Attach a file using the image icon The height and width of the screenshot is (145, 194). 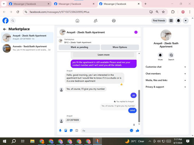tap(66, 131)
